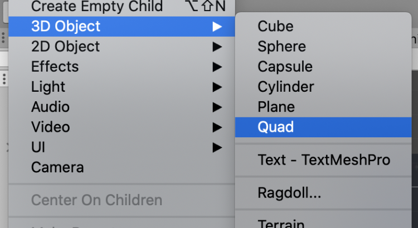Select Create Empty Child menu entry
The image size is (418, 228).
(97, 7)
